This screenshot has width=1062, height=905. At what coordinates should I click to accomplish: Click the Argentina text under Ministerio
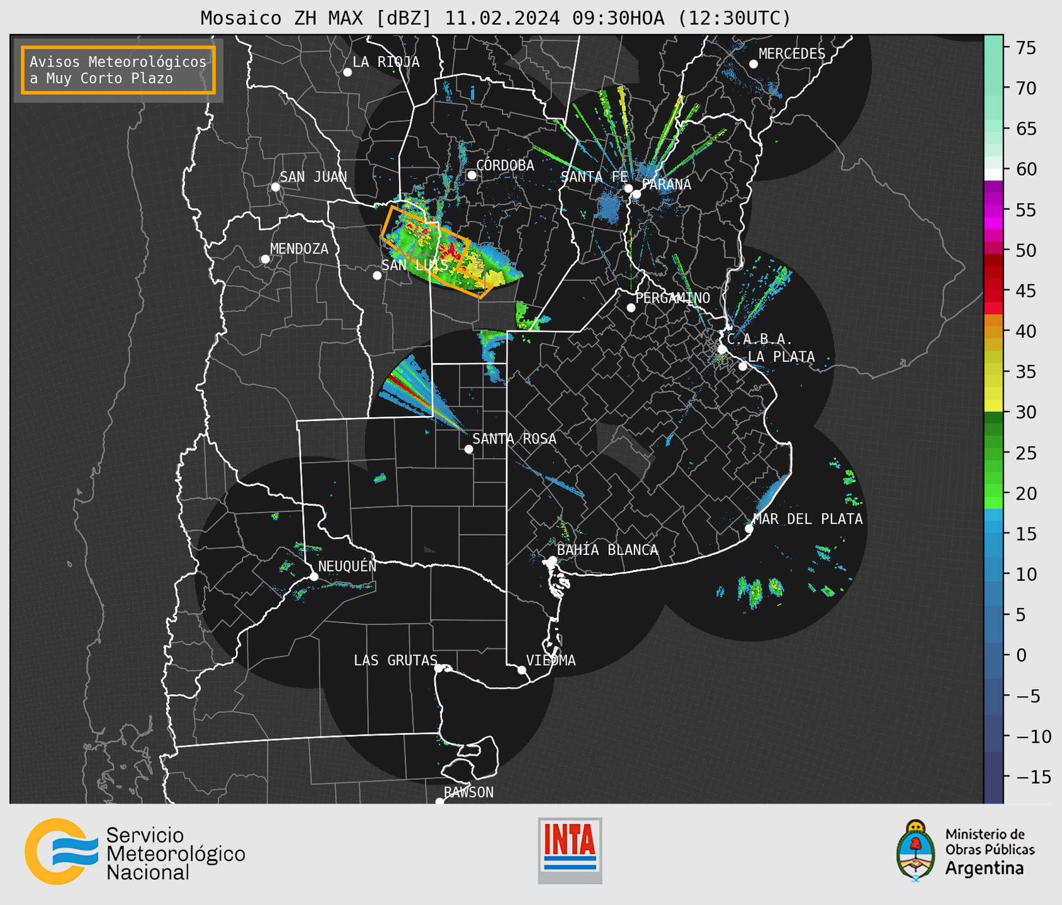[985, 868]
